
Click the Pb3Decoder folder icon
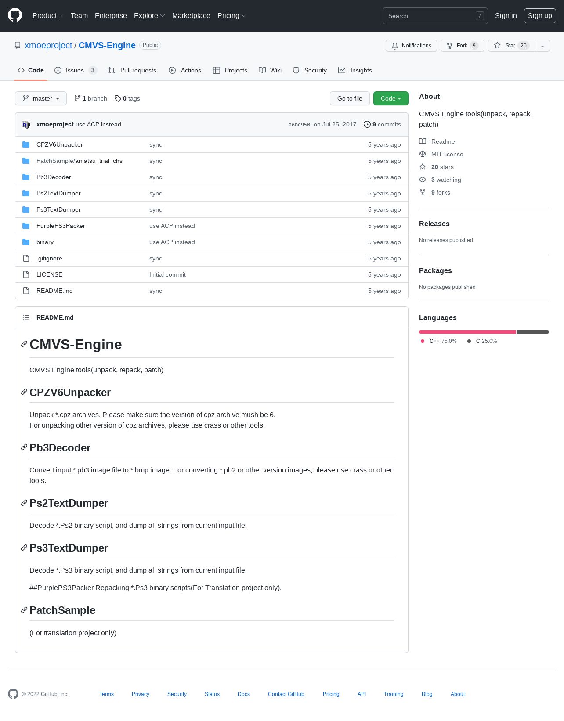[x=26, y=177]
